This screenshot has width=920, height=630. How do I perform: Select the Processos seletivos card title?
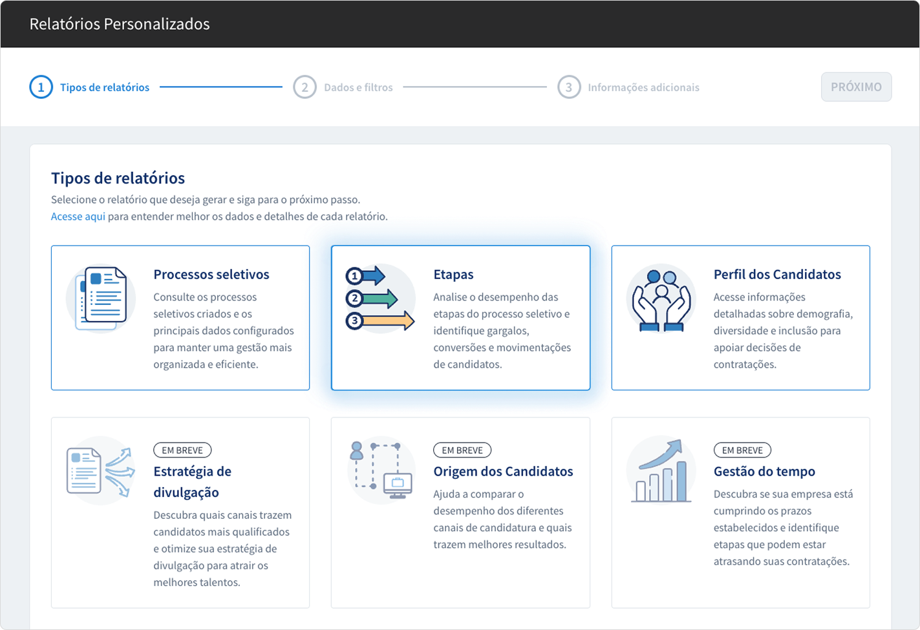(x=211, y=274)
